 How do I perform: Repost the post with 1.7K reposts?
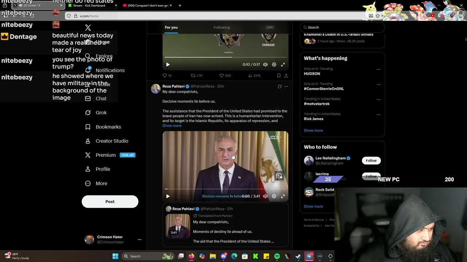(197, 75)
